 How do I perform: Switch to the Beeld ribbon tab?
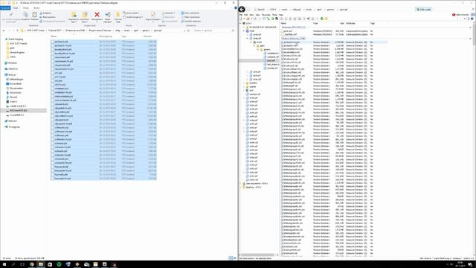click(x=36, y=8)
